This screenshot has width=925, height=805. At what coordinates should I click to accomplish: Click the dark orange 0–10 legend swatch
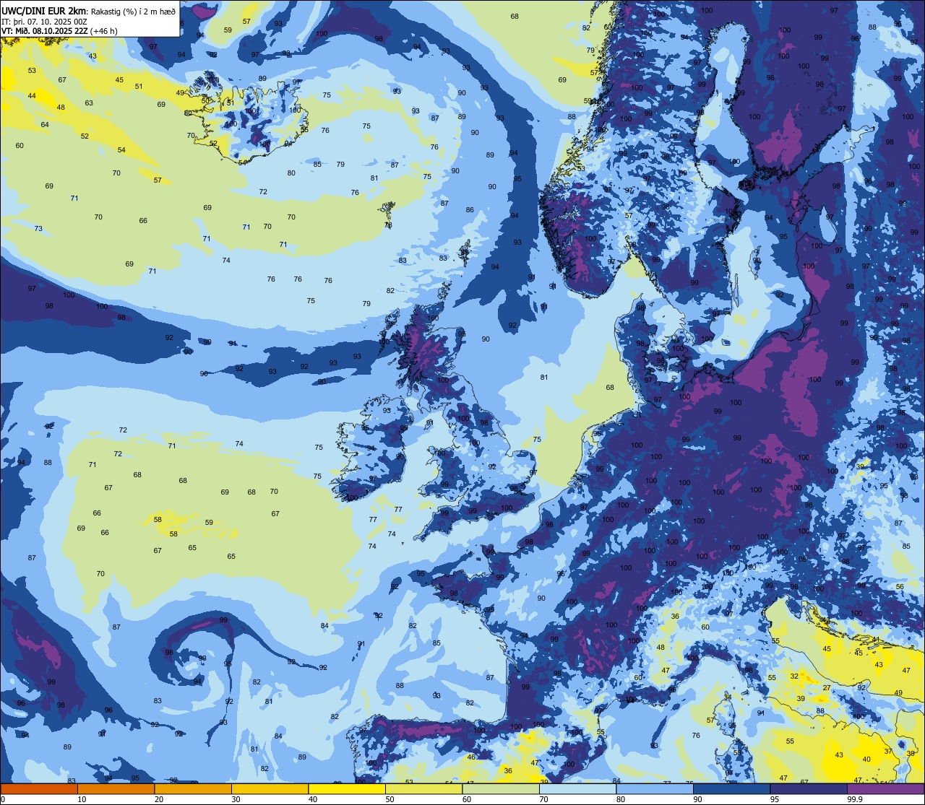(x=39, y=788)
